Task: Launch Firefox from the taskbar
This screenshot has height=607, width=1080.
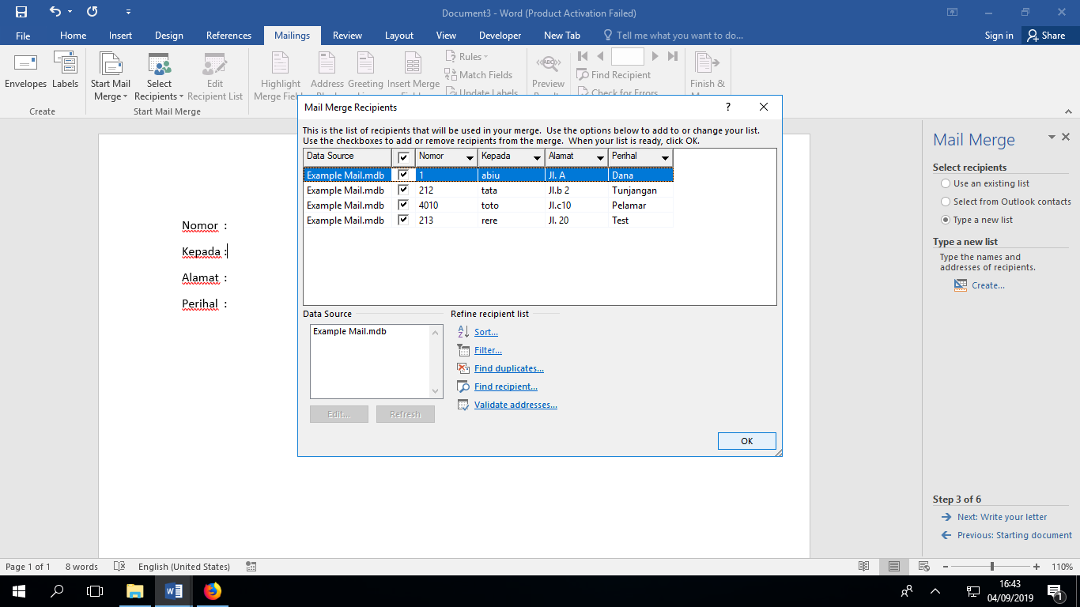Action: coord(213,591)
